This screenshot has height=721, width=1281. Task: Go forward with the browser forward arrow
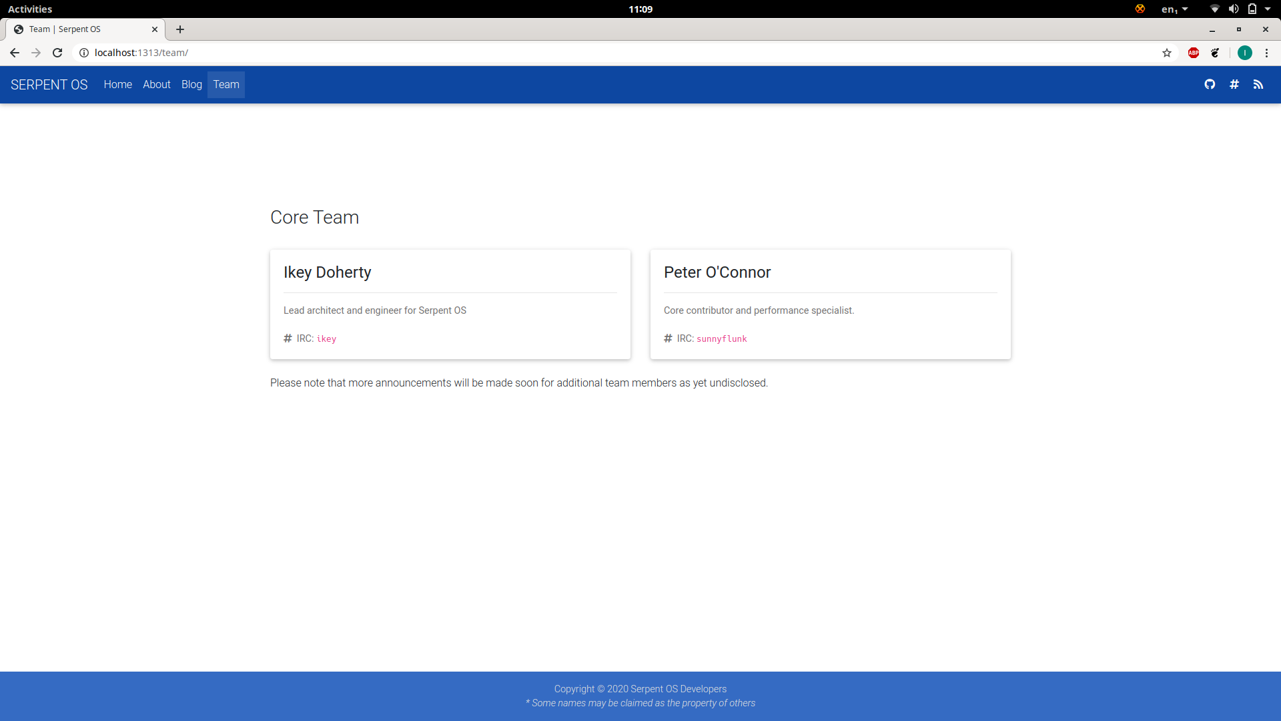tap(36, 53)
